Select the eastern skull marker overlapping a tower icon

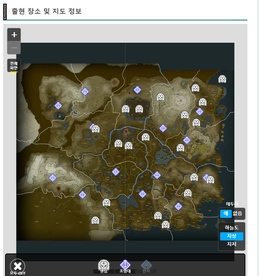pos(210,180)
